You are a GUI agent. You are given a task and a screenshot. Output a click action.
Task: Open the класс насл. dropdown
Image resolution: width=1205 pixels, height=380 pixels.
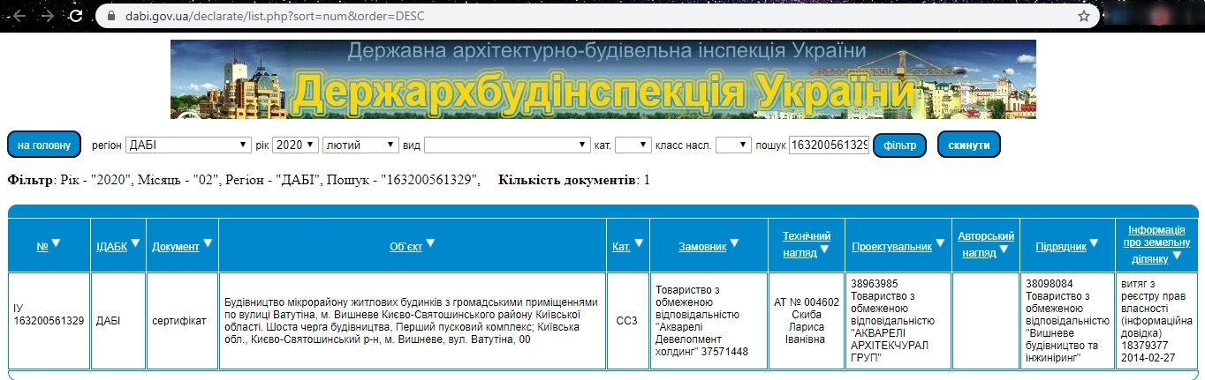(x=733, y=145)
